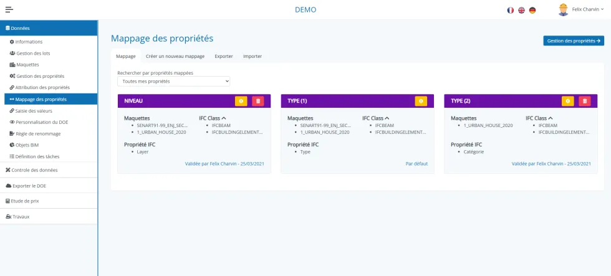Open the Exporter tab
Image resolution: width=611 pixels, height=276 pixels.
click(224, 56)
